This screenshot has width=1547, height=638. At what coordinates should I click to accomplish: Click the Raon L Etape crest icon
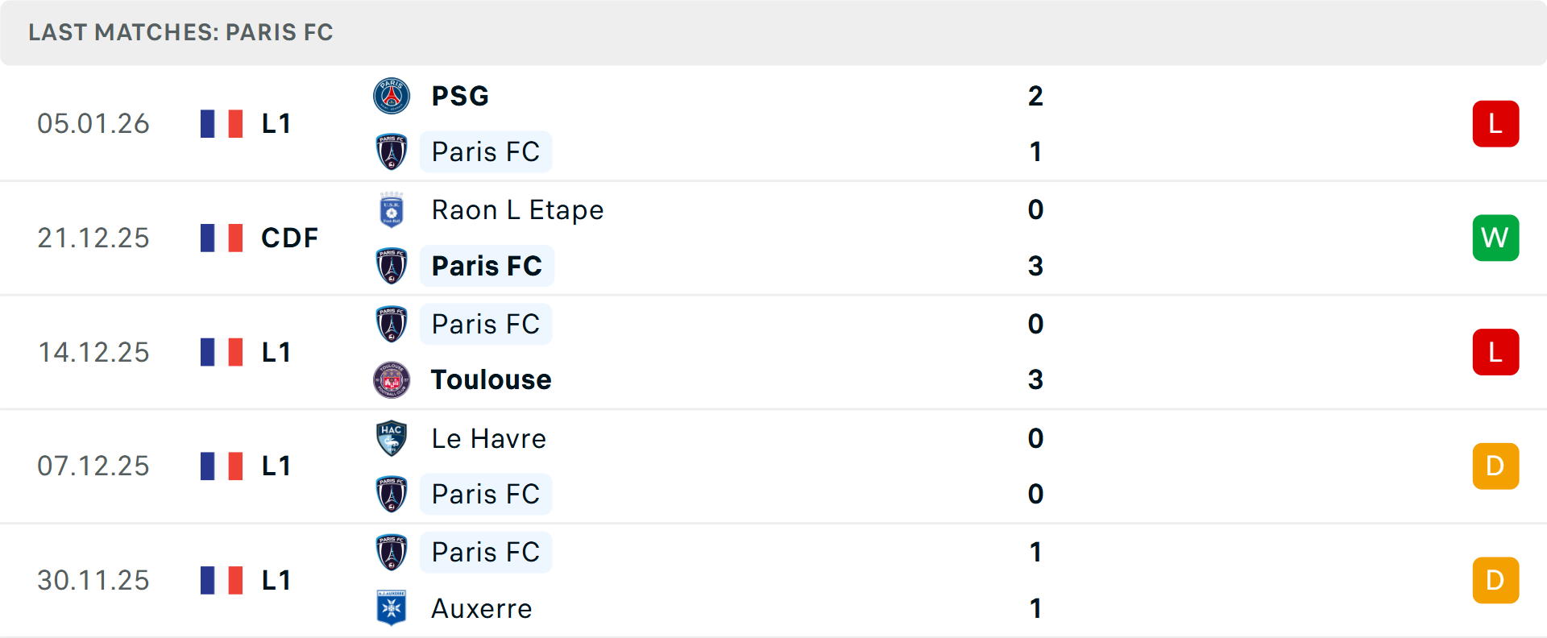(392, 210)
